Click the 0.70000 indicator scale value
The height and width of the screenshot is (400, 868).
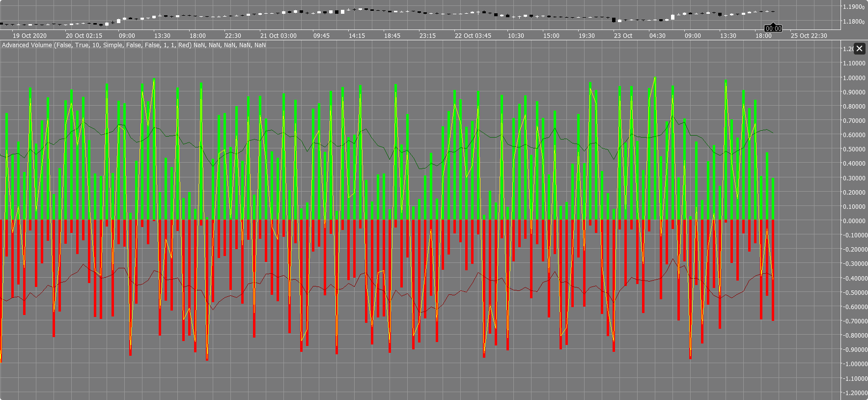click(854, 121)
